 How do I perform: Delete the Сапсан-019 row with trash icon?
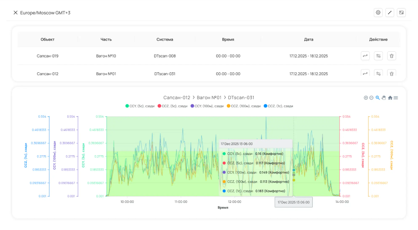coord(391,56)
